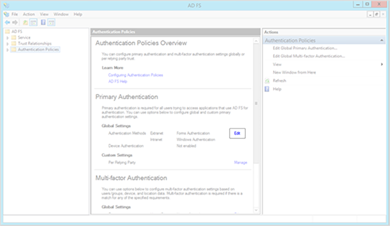Screen dimensions: 390x226
Task: Click the scroll down arrow in center pane
Action: [256, 210]
